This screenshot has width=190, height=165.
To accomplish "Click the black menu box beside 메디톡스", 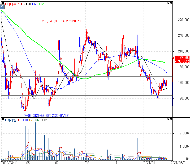I will tap(3, 3).
